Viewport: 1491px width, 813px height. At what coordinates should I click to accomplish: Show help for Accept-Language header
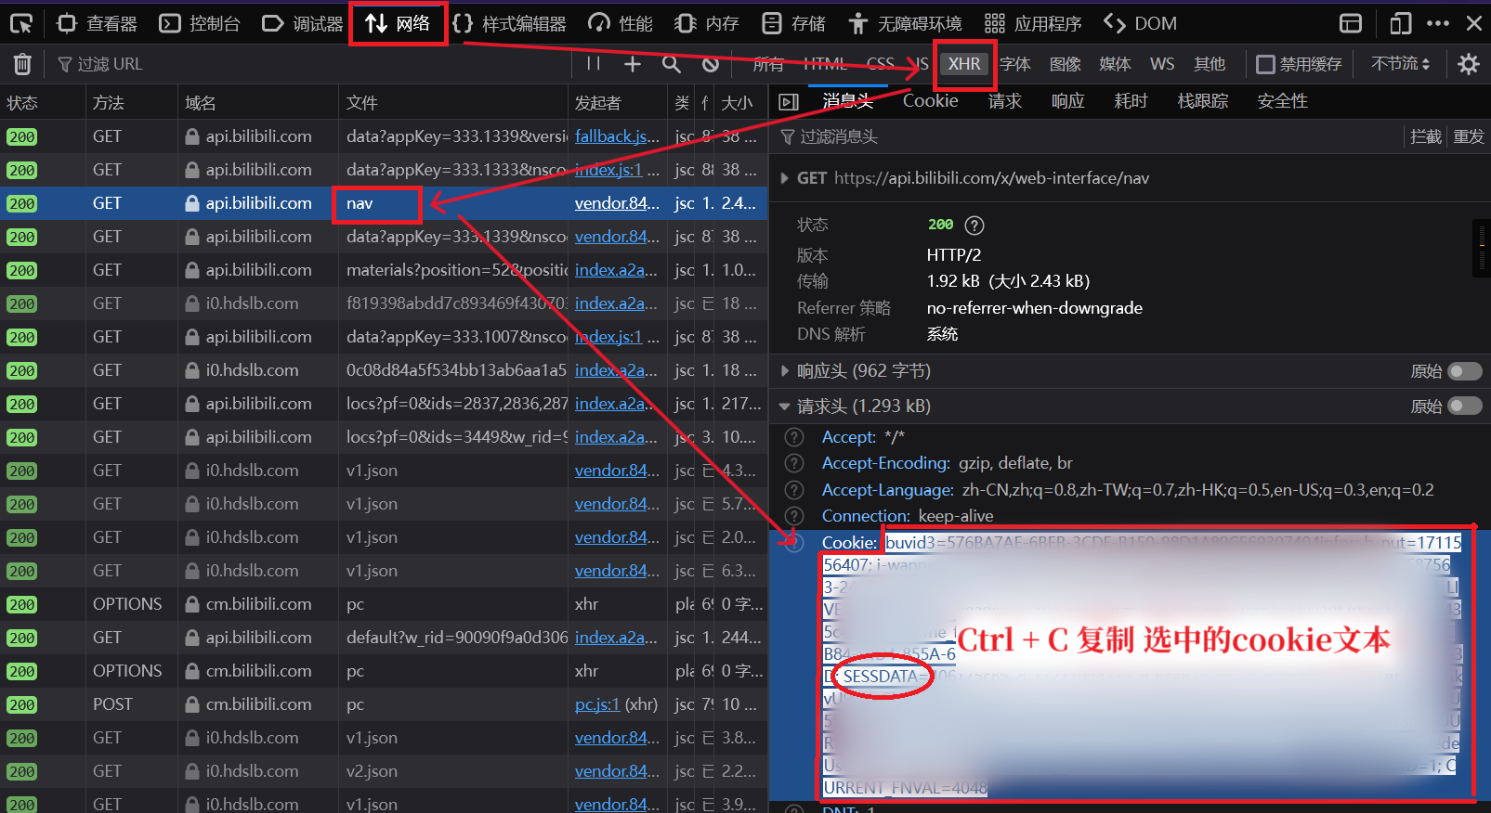(x=794, y=489)
